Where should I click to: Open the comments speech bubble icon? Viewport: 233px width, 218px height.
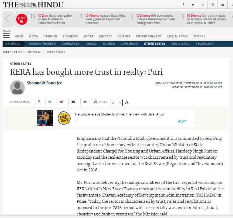point(85,102)
